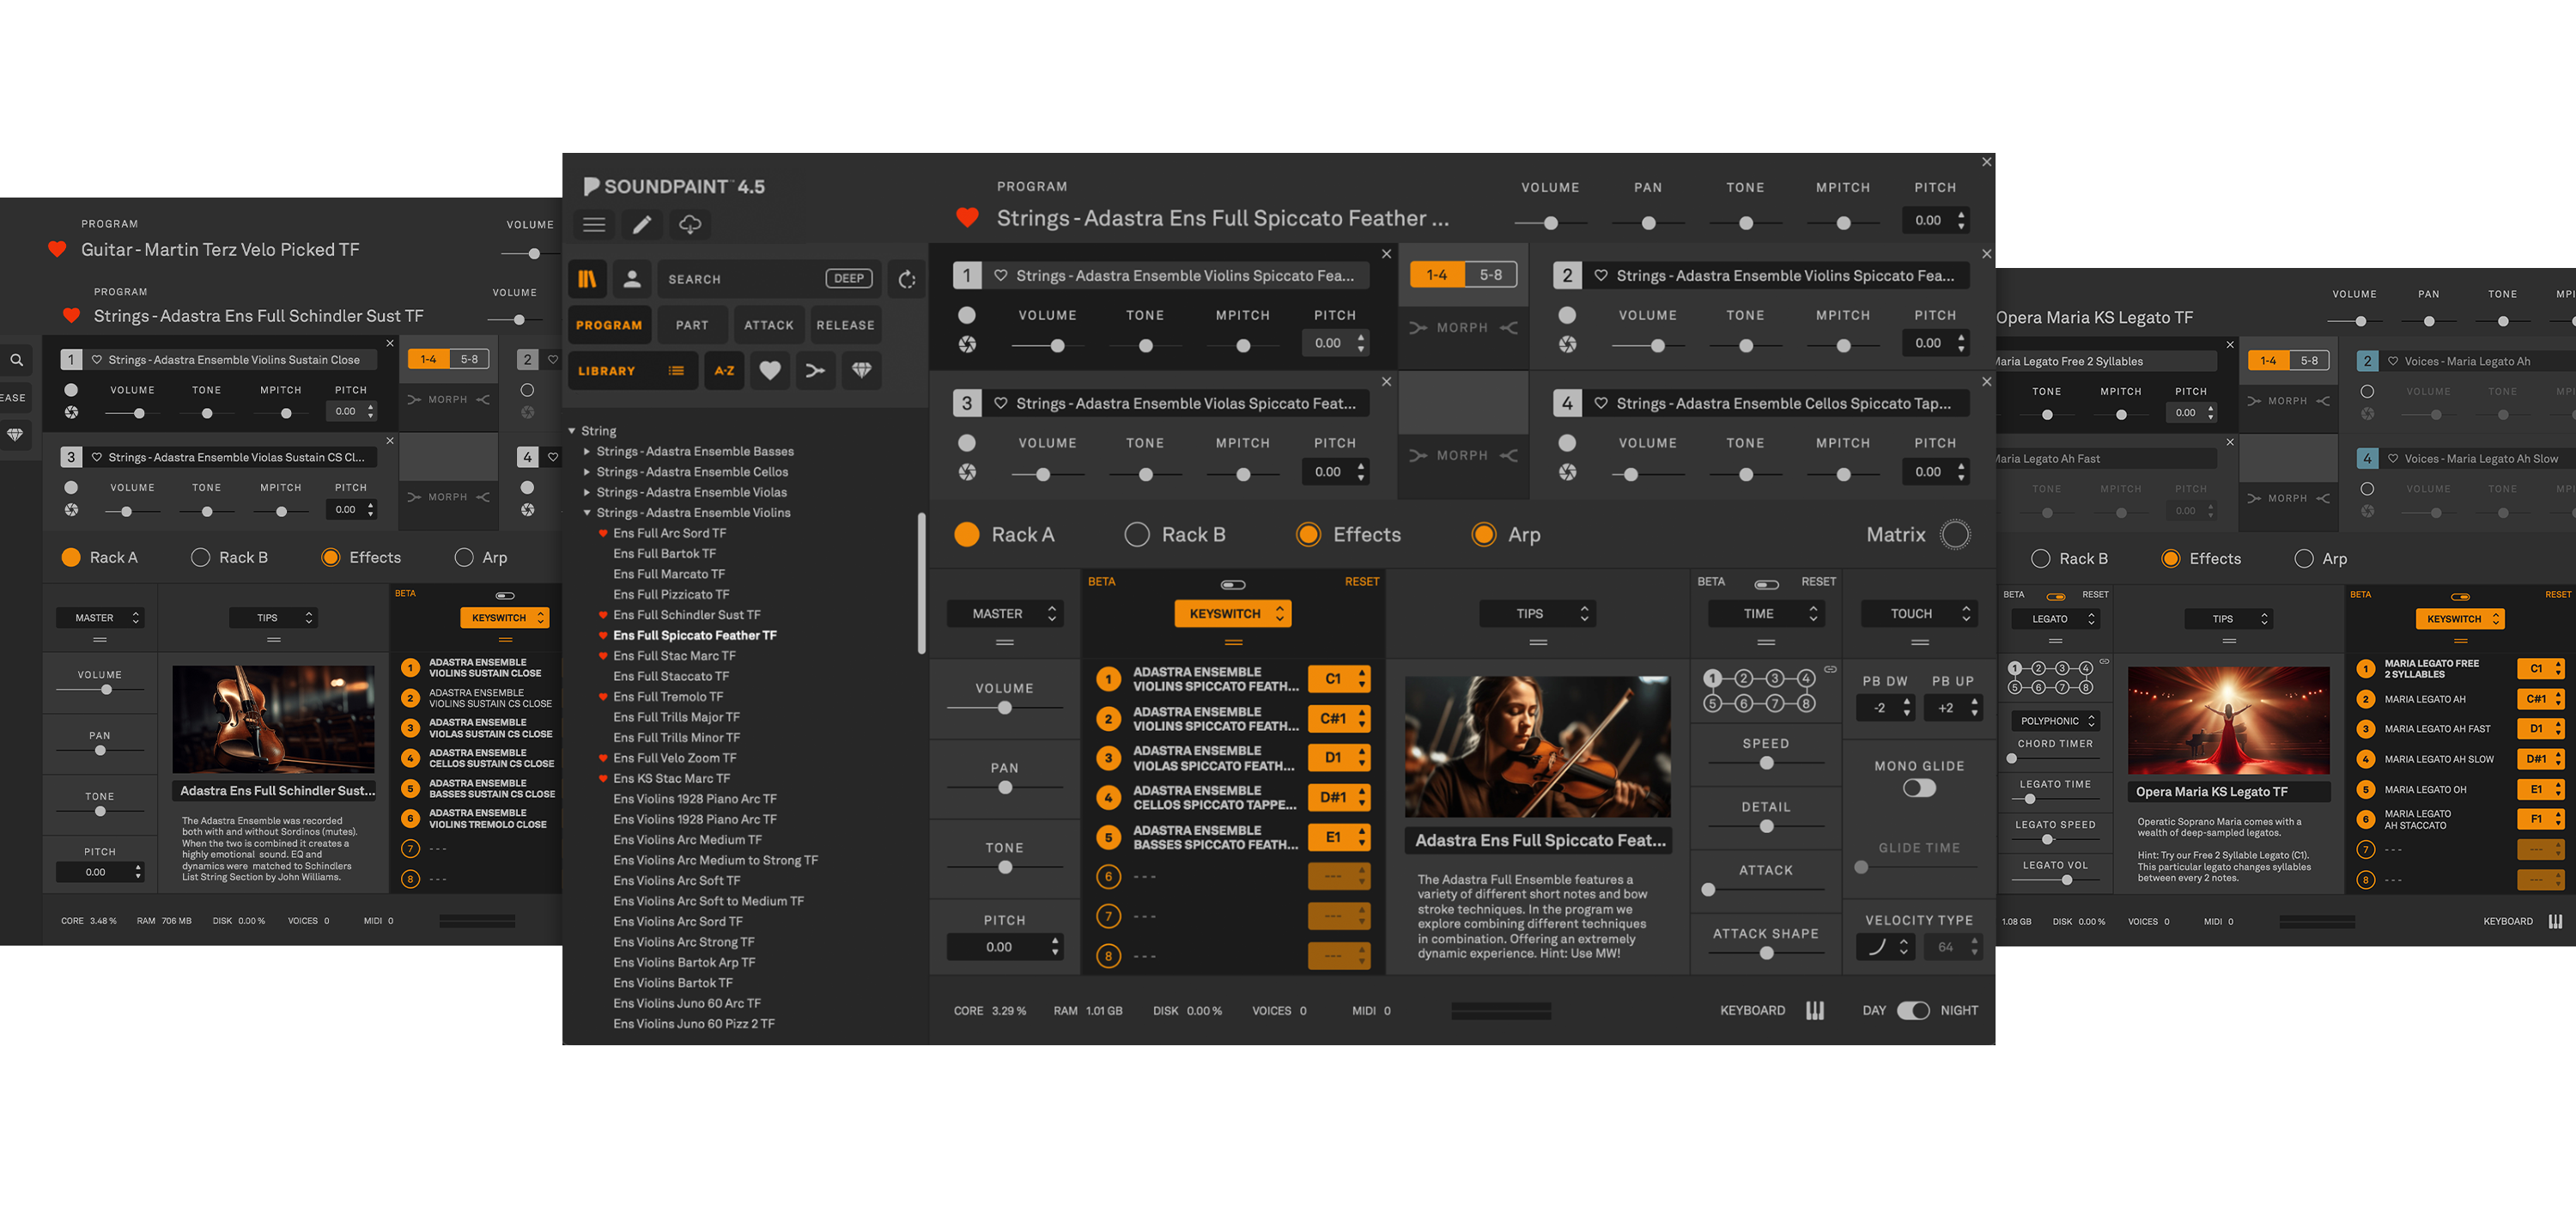This screenshot has height=1205, width=2576.
Task: Toggle the red heart favorite beside the program title
Action: coord(967,217)
